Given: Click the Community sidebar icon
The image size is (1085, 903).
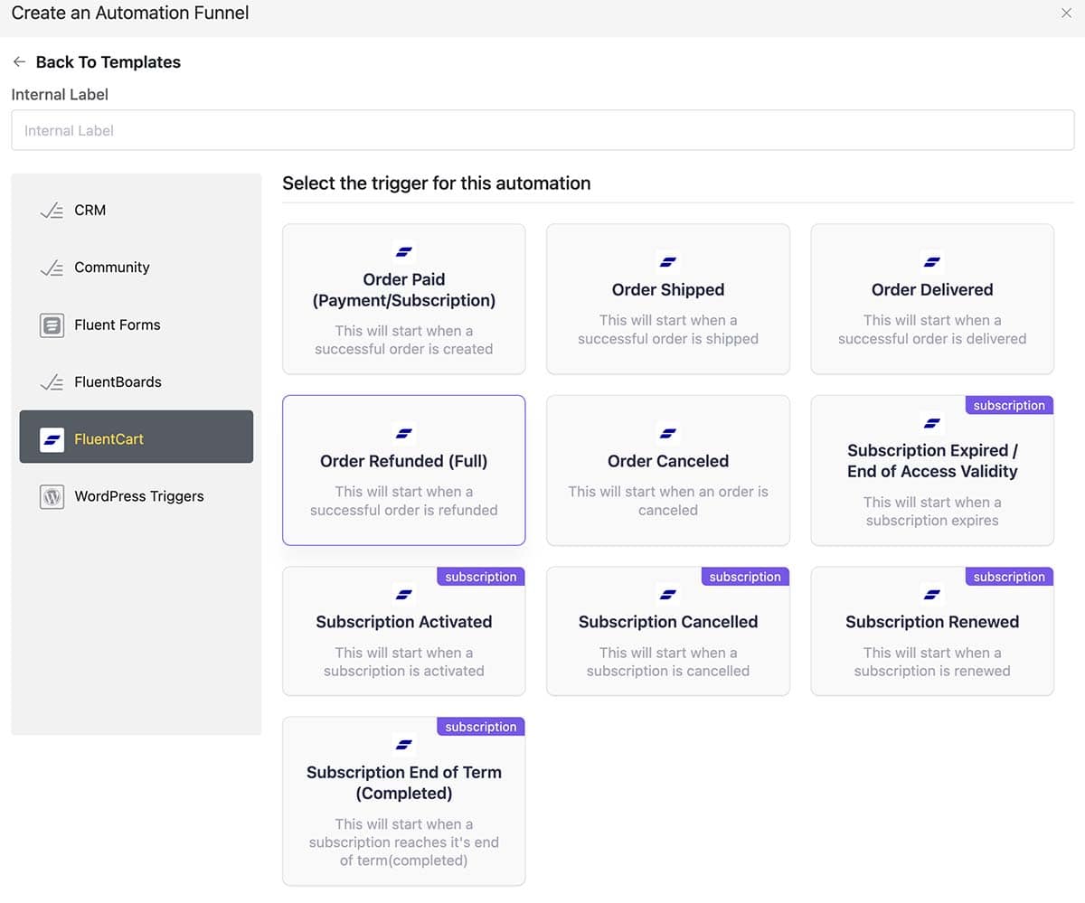Looking at the screenshot, I should coord(52,267).
